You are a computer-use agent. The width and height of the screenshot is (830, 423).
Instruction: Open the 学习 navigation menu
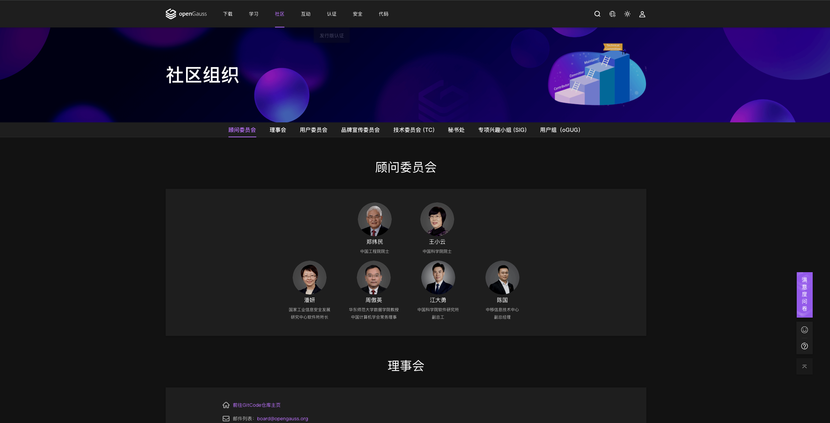(253, 14)
